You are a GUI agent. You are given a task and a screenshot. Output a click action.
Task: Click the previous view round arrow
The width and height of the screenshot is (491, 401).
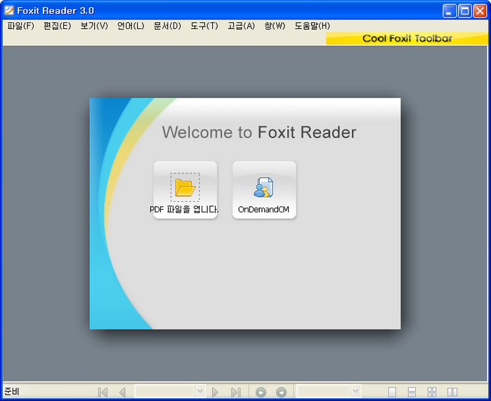(261, 392)
